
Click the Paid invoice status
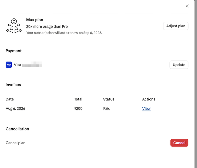[107, 109]
